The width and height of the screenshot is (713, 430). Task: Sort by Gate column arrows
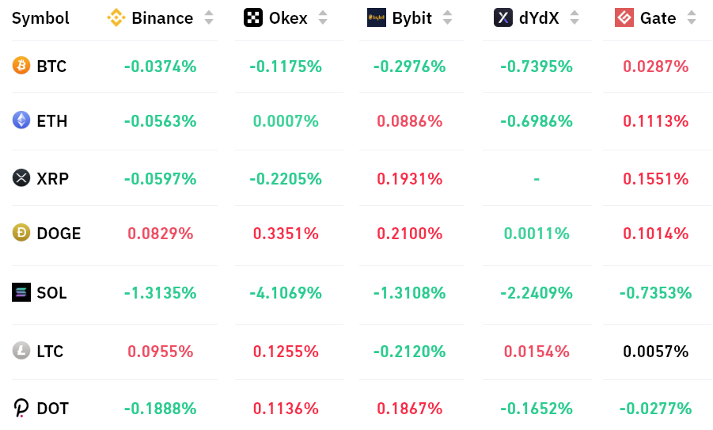coord(691,17)
